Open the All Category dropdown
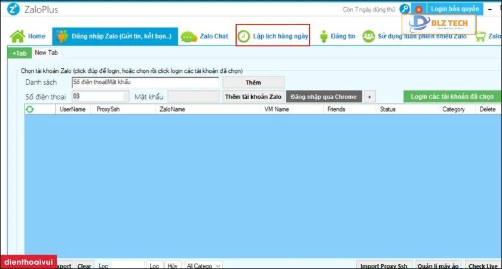 tap(204, 265)
